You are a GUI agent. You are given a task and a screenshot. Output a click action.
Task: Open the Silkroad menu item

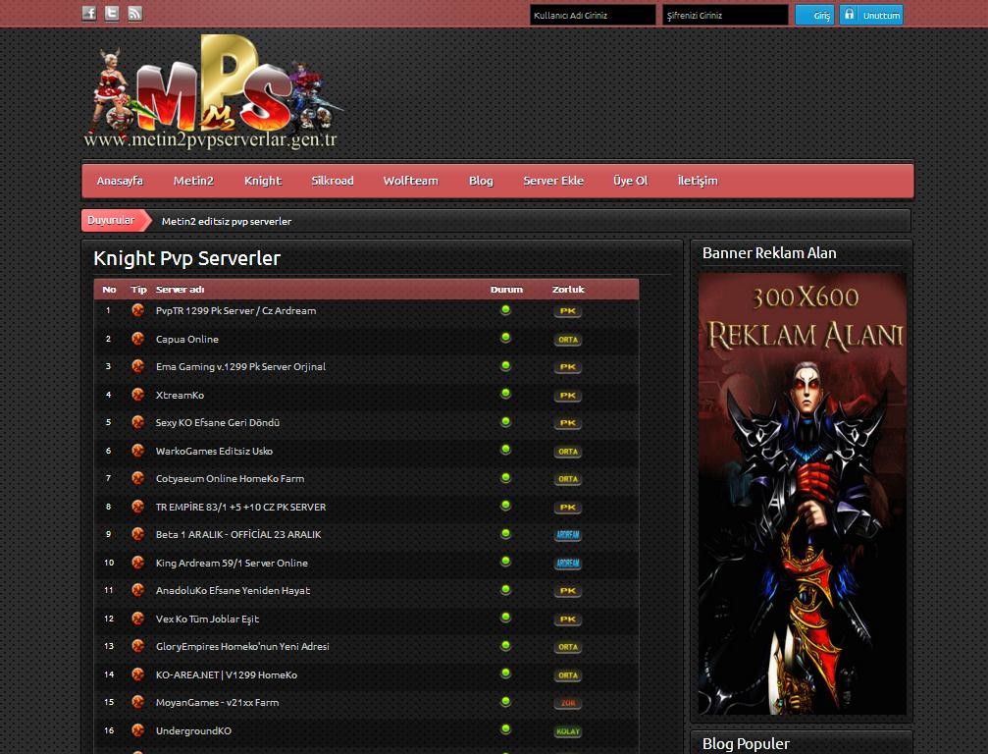(332, 181)
